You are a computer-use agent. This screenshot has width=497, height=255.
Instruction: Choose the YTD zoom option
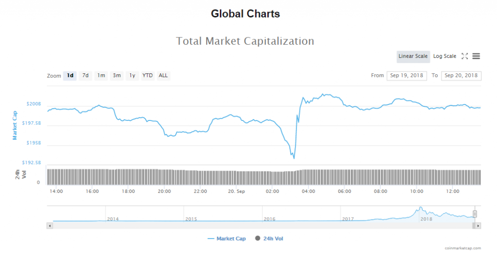coord(148,76)
